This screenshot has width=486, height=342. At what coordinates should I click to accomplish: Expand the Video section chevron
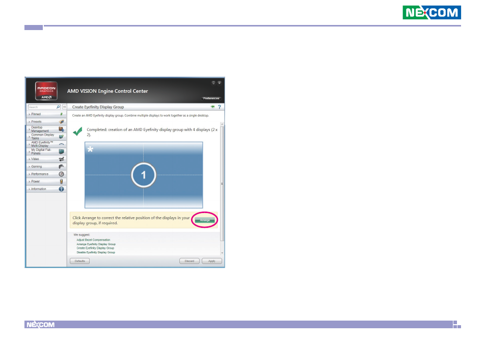point(29,159)
